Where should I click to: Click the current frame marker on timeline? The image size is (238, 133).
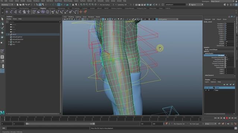(4, 119)
